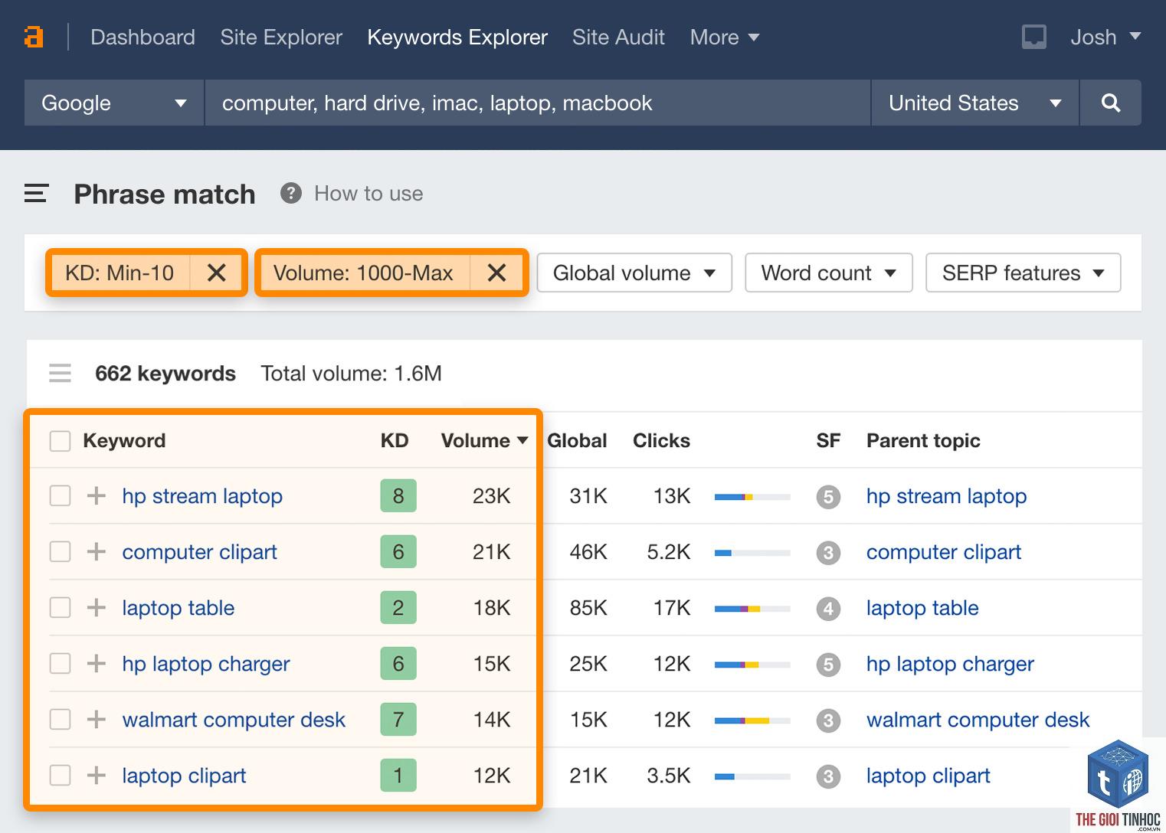1166x833 pixels.
Task: Click KD badge 8 for hp stream laptop
Action: point(398,495)
